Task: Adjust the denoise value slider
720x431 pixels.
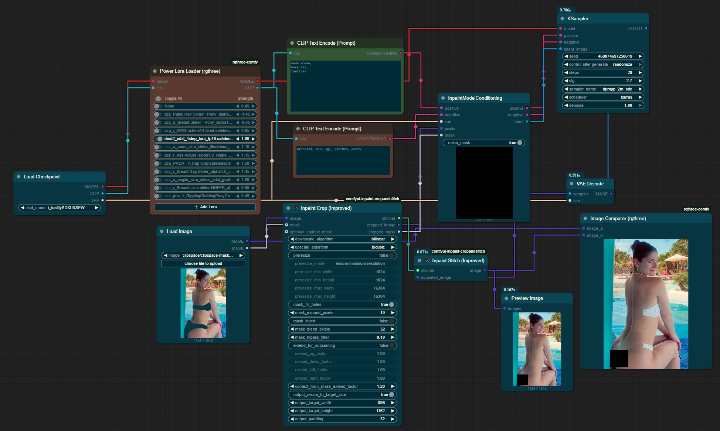Action: [603, 105]
